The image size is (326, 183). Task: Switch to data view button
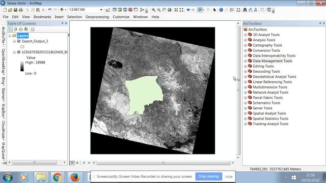click(x=72, y=163)
